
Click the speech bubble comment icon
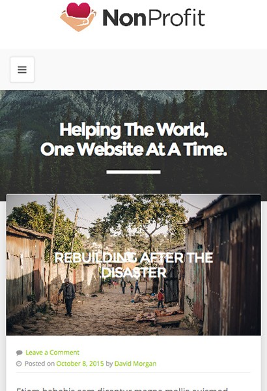tap(19, 353)
